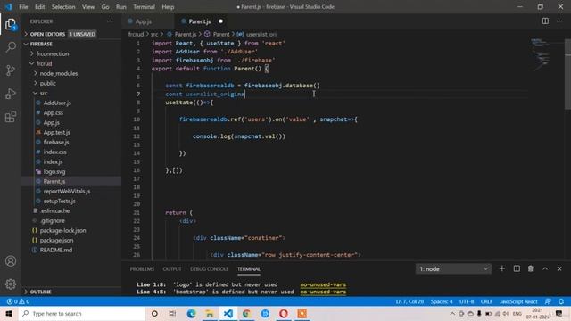Click Ln 7, Col 28 cursor position

(410, 301)
